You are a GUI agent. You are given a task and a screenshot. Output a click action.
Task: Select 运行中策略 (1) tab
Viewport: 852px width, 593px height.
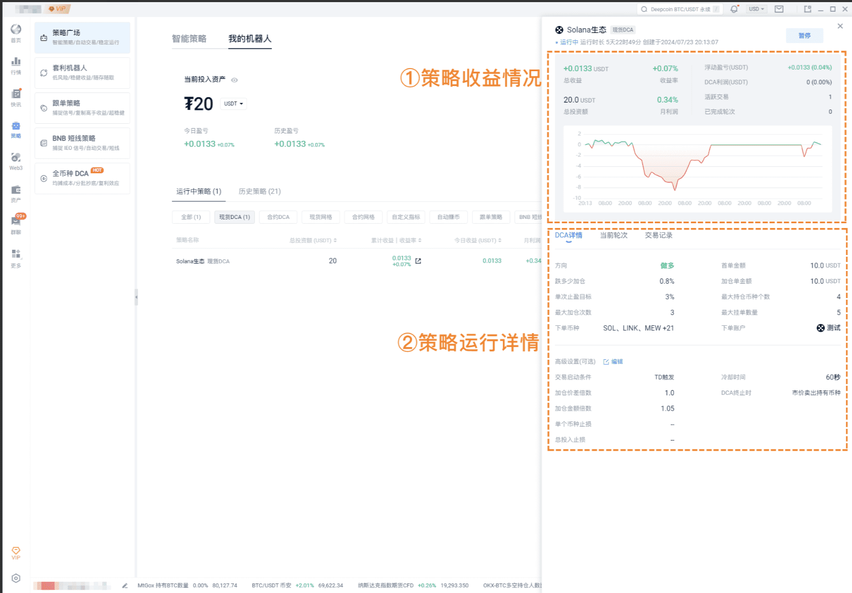coord(199,191)
